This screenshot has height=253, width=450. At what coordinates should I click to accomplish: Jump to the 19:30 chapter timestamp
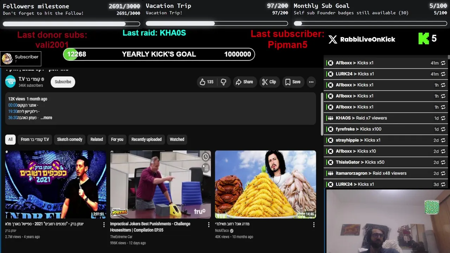pyautogui.click(x=13, y=111)
